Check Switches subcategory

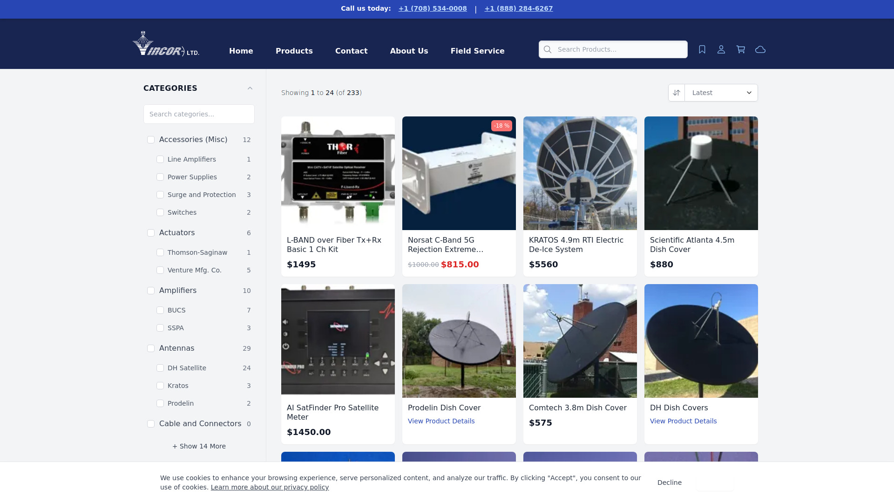[x=160, y=212]
